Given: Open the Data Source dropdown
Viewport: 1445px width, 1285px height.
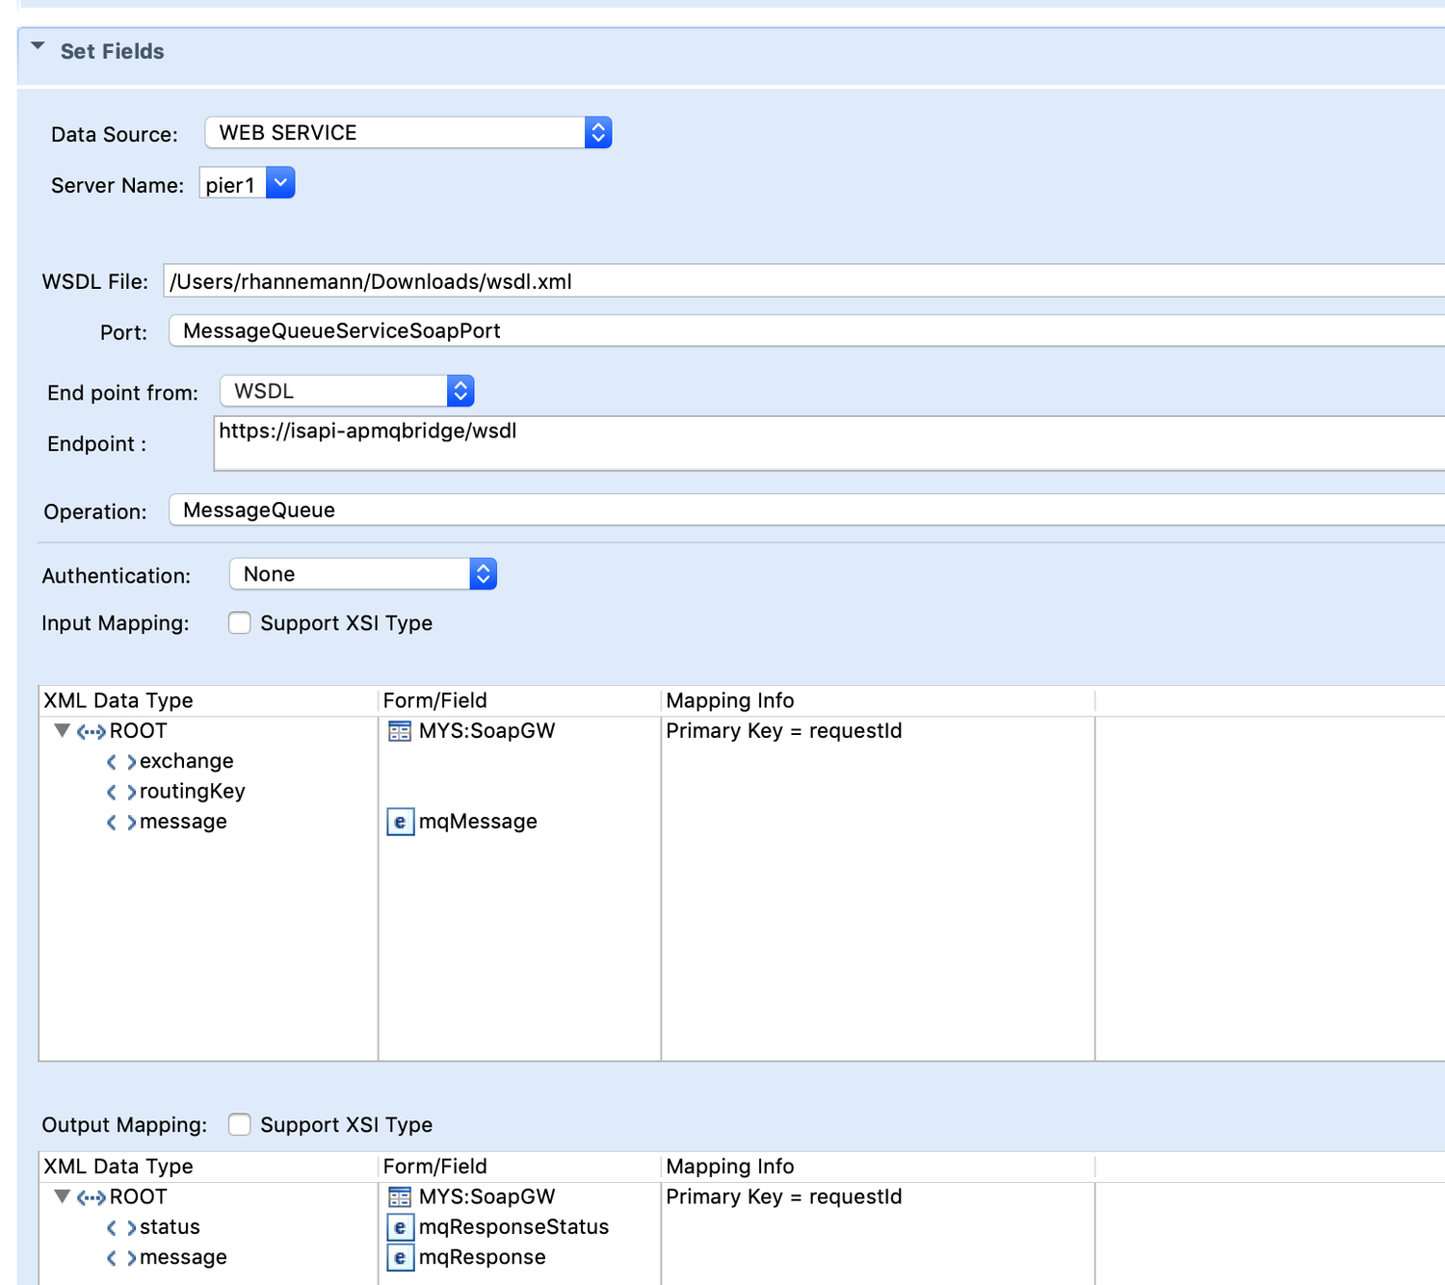Looking at the screenshot, I should tap(598, 132).
